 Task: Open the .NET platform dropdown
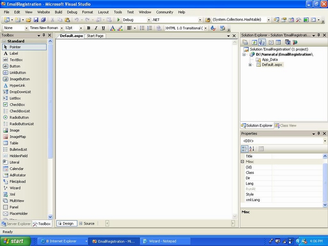point(200,20)
